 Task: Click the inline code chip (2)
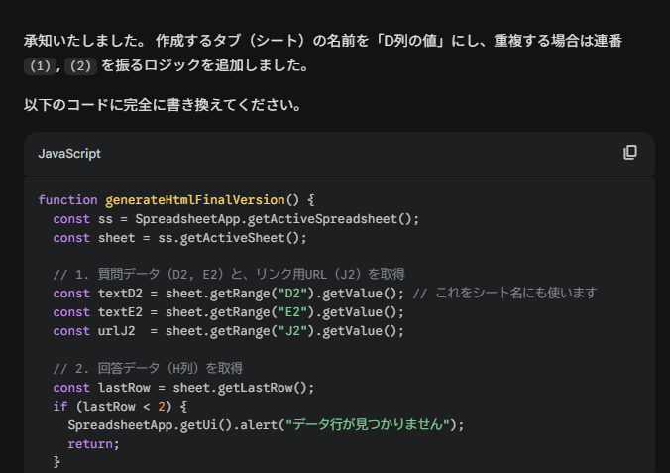tap(80, 65)
